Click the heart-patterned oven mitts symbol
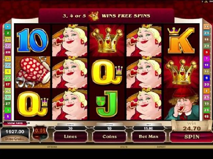The width and height of the screenshot is (213, 159). (33, 72)
